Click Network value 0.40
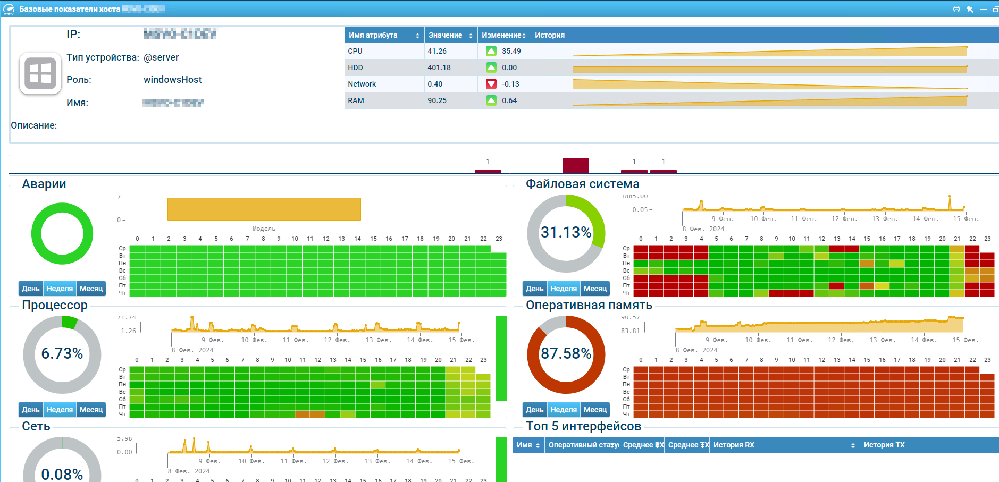The width and height of the screenshot is (999, 482). (x=435, y=84)
